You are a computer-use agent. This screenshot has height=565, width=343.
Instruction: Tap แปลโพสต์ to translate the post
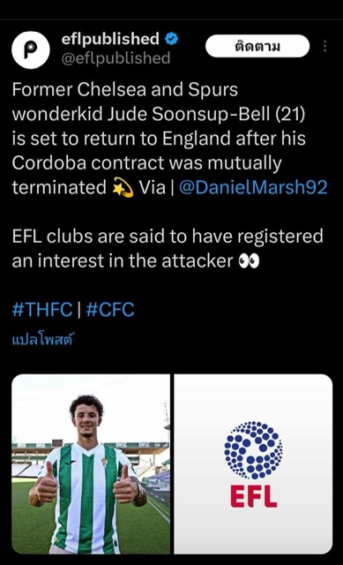click(42, 339)
